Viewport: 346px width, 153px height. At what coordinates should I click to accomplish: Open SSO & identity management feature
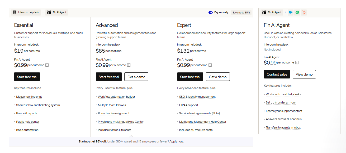(x=197, y=97)
